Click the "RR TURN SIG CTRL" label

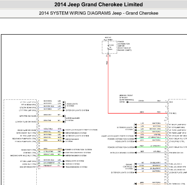pyautogui.click(x=177, y=184)
